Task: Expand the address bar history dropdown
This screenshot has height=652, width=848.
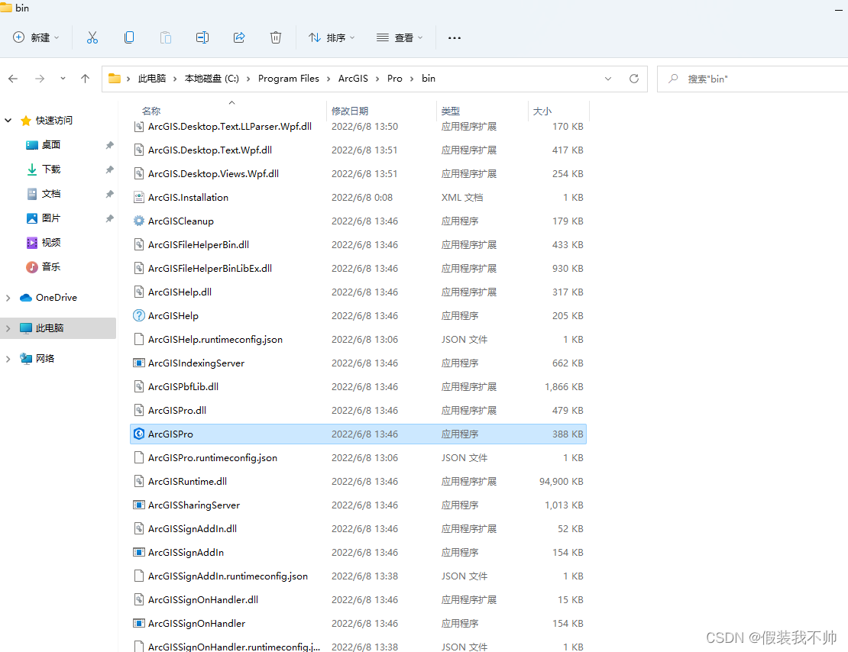Action: click(x=608, y=79)
